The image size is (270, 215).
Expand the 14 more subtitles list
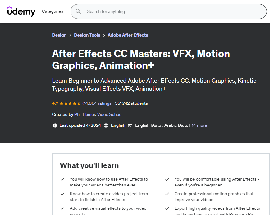click(x=199, y=125)
